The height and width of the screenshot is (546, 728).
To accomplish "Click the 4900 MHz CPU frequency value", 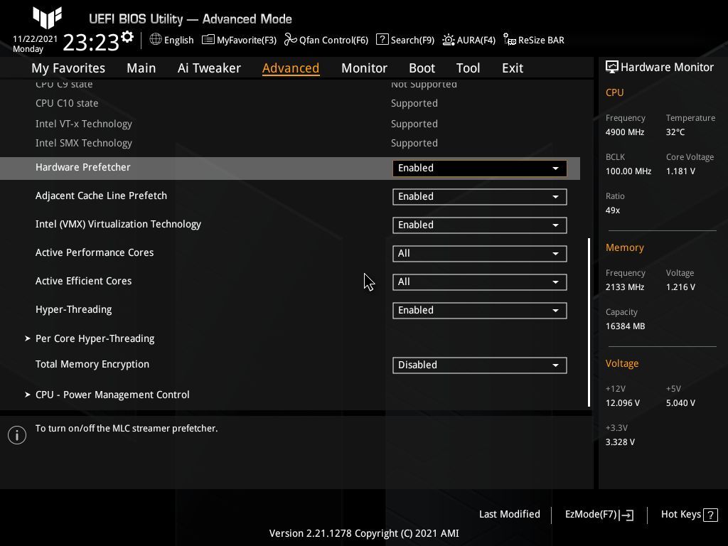I will tap(625, 132).
